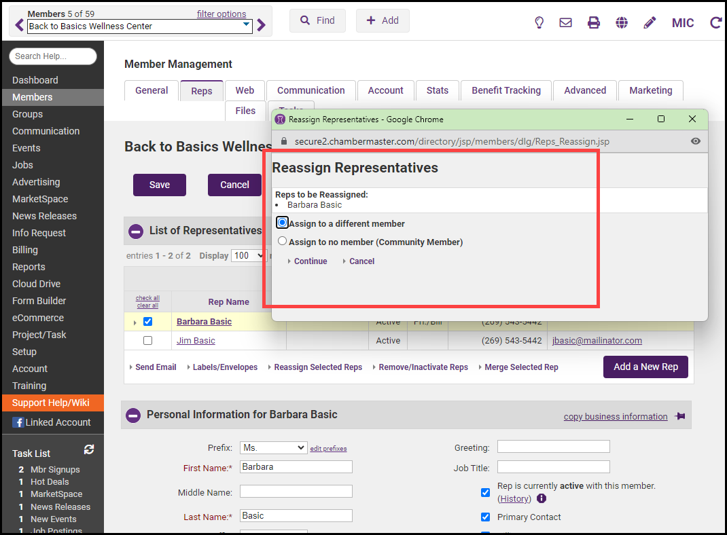Open the member name dropdown

246,26
